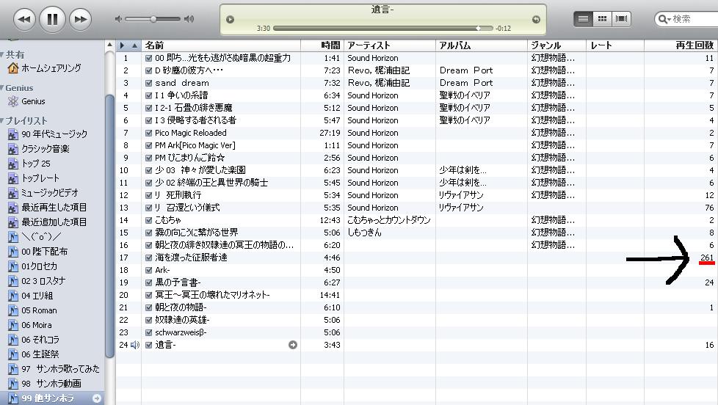This screenshot has height=405, width=718.
Task: Click the arrow button on 遺言- row
Action: tap(293, 345)
